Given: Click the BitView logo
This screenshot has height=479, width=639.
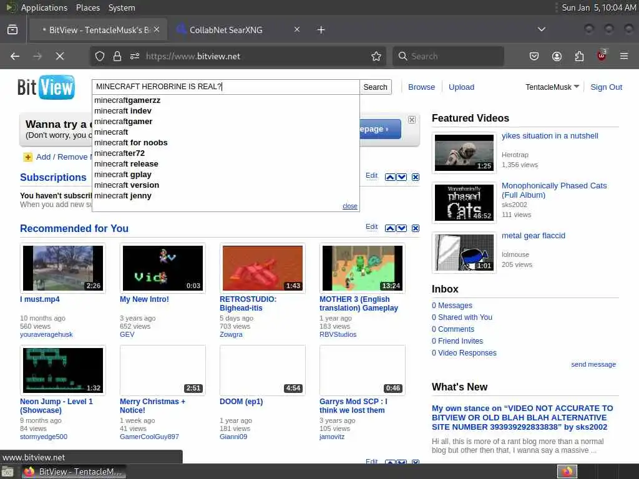Looking at the screenshot, I should point(46,87).
